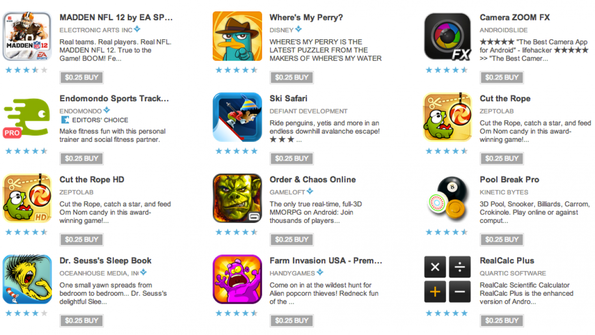Click the Editors' Choice badge
This screenshot has width=595, height=335.
tap(95, 120)
